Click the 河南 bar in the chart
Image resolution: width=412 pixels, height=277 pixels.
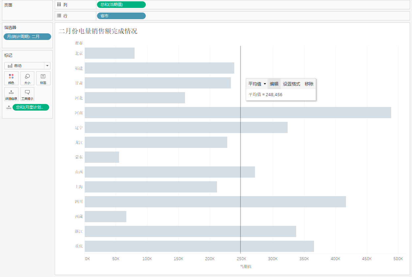pos(238,113)
